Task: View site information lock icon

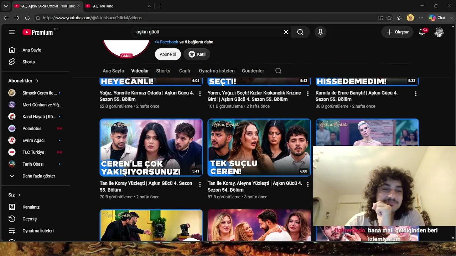Action: coord(38,18)
